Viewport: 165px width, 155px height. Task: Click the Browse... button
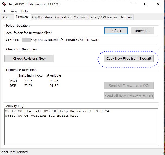(x=142, y=31)
